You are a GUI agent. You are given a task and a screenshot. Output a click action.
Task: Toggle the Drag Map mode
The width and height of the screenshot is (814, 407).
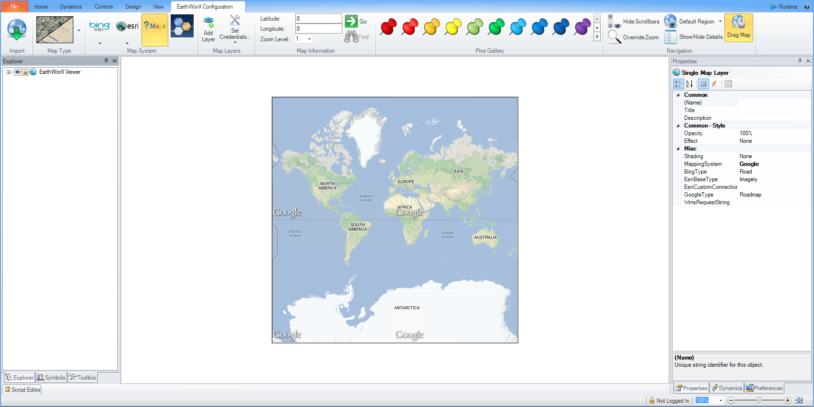tap(738, 28)
